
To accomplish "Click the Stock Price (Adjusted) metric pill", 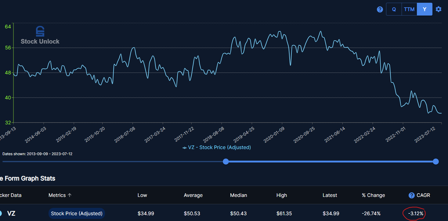I will (x=77, y=213).
